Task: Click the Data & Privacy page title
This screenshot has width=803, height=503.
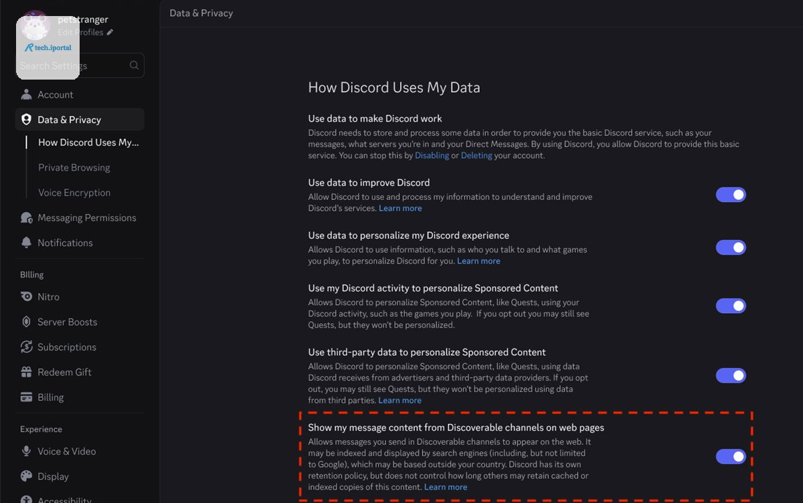Action: [x=201, y=13]
